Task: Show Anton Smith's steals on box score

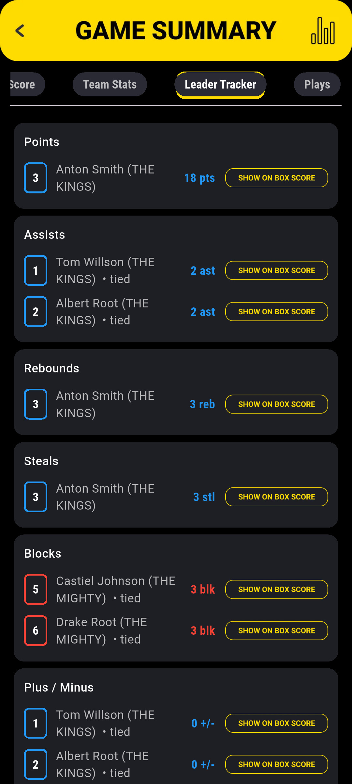Action: click(x=276, y=497)
